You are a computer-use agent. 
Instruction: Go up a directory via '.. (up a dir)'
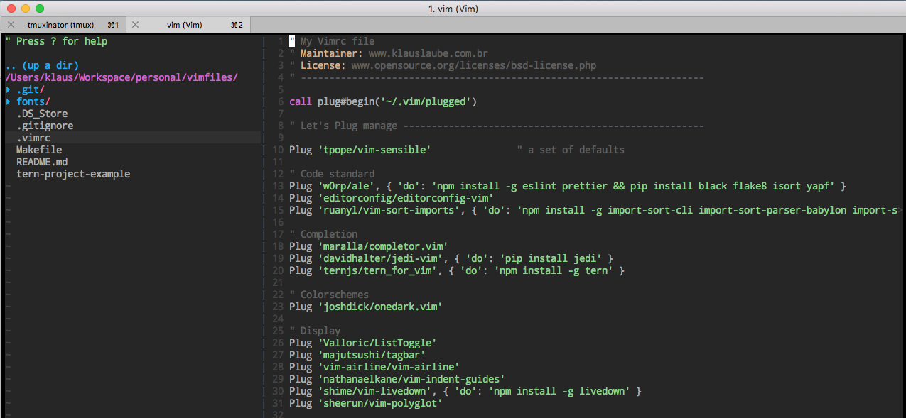[x=42, y=65]
